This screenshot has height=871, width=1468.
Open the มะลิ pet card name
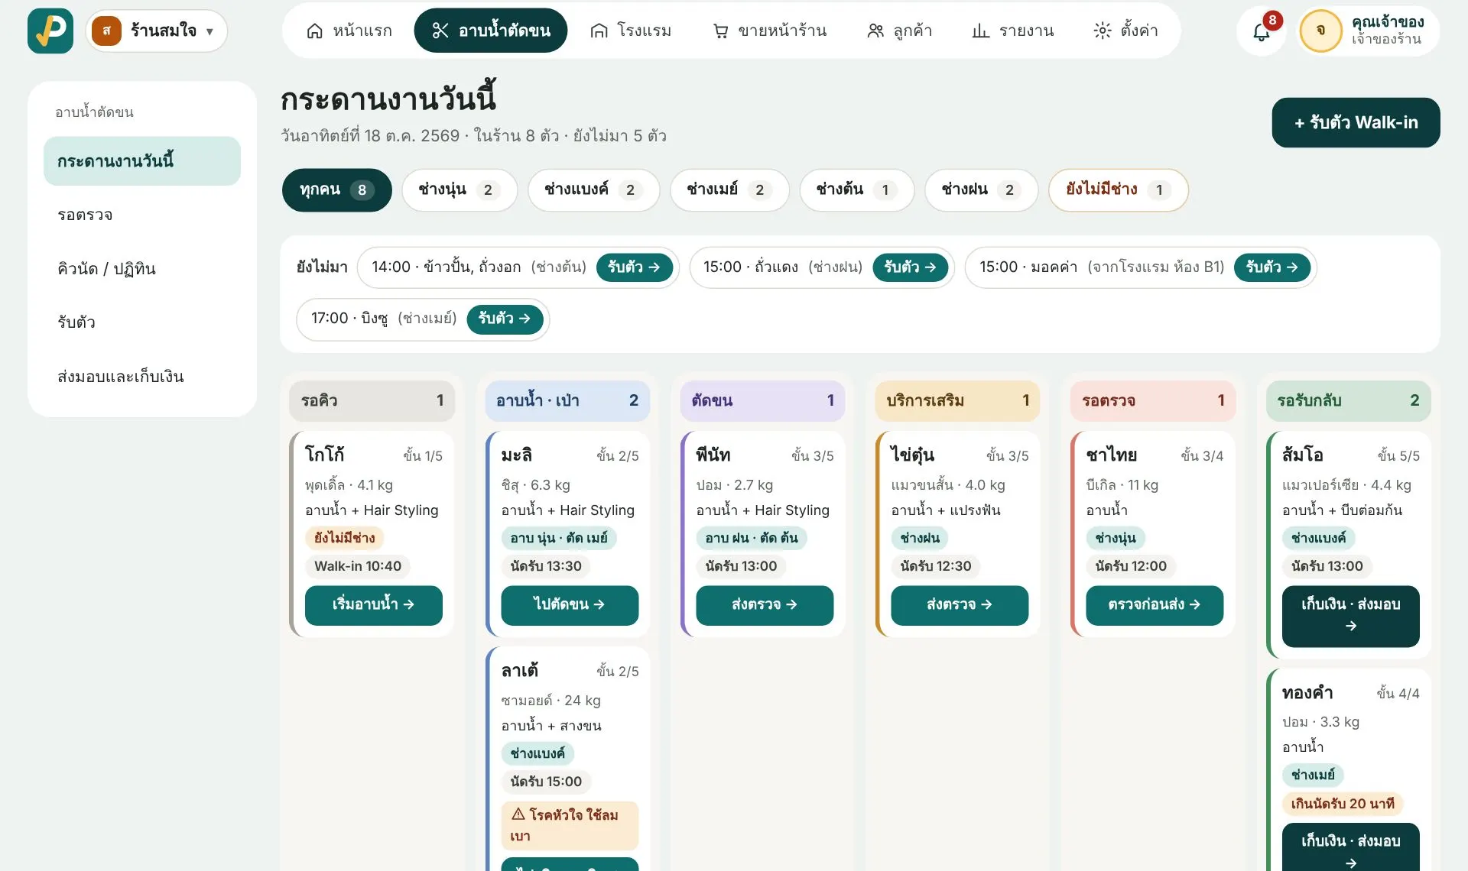(x=517, y=455)
